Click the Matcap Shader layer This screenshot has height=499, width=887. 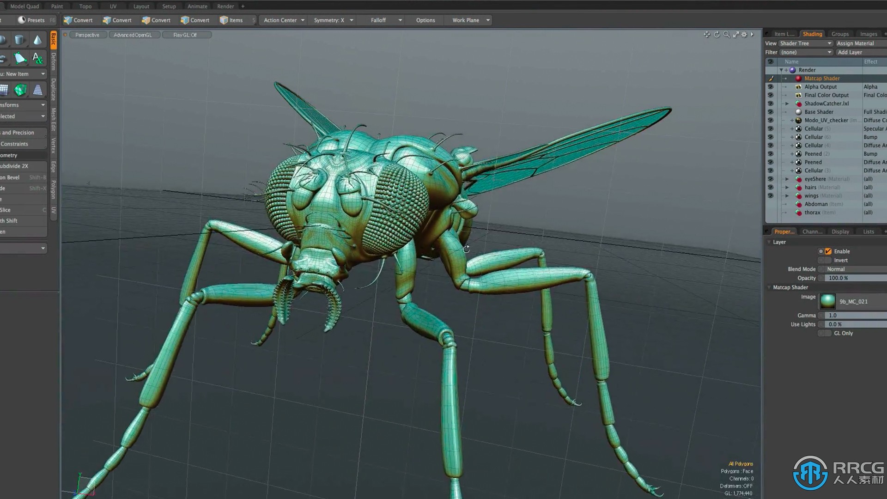coord(822,78)
